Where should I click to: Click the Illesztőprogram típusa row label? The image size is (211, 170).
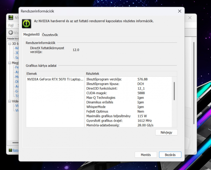click(103, 84)
